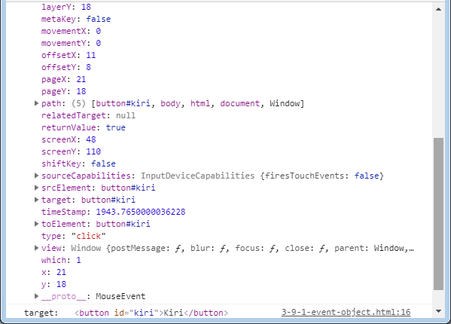The image size is (451, 324).
Task: Expand the target button#kiri property
Action: coord(36,200)
